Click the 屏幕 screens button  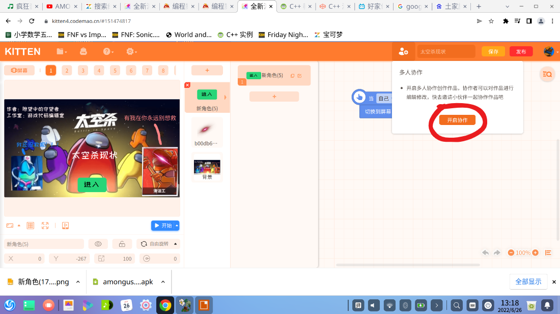[x=19, y=71]
